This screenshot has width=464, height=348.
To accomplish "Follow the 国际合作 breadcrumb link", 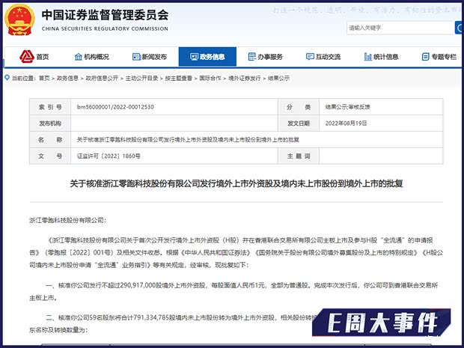I will tap(210, 78).
